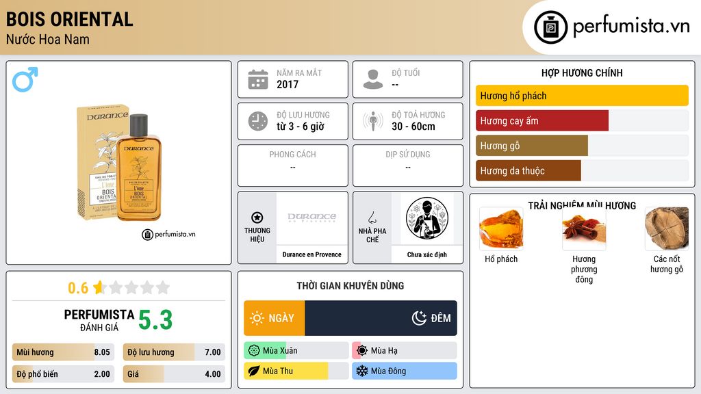Image resolution: width=701 pixels, height=394 pixels.
Task: Click the Bois Oriental bottle product photo
Action: [119, 163]
